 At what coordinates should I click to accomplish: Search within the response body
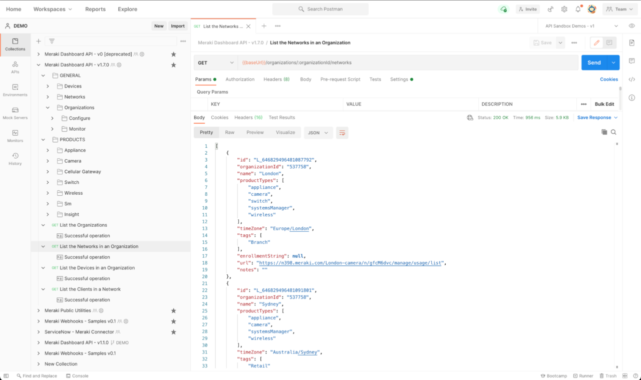[614, 132]
